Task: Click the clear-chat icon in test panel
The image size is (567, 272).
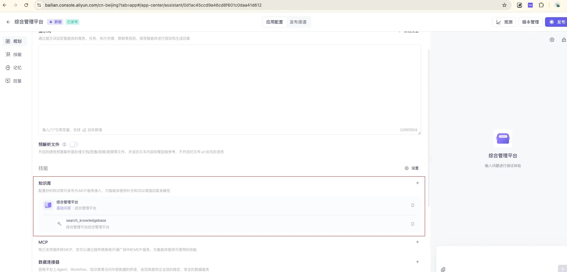Action: [x=564, y=40]
